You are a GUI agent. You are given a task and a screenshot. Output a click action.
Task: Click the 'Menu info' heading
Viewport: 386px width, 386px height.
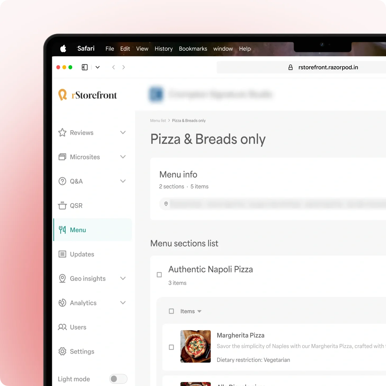(178, 174)
